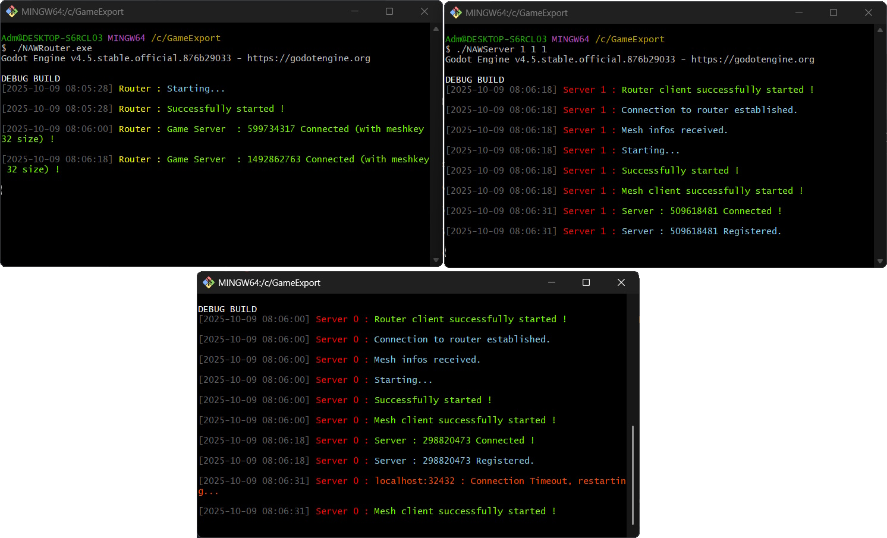
Task: Minimize the Server 0 terminal window
Action: point(552,283)
